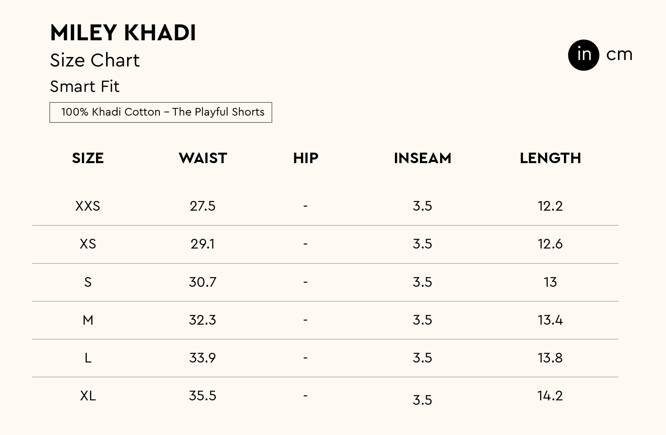Click the HIP column header
666x435 pixels.
tap(305, 158)
